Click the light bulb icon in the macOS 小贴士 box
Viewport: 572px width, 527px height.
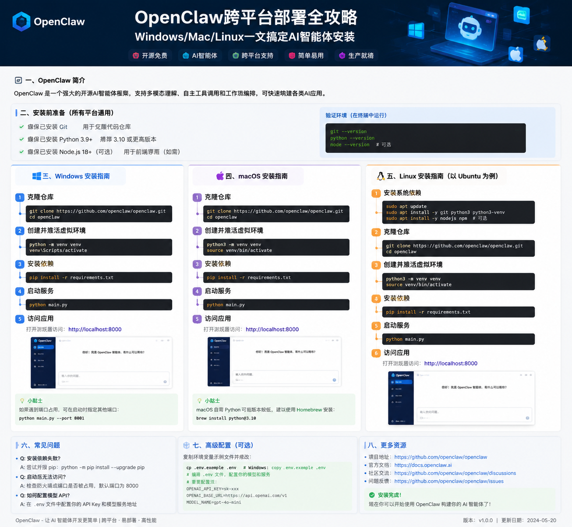200,401
